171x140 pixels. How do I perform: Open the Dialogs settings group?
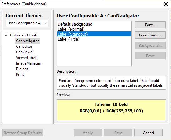(x=22, y=69)
